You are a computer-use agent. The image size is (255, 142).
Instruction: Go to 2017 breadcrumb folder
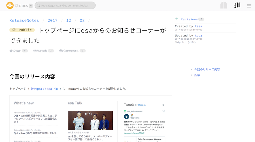(x=52, y=20)
